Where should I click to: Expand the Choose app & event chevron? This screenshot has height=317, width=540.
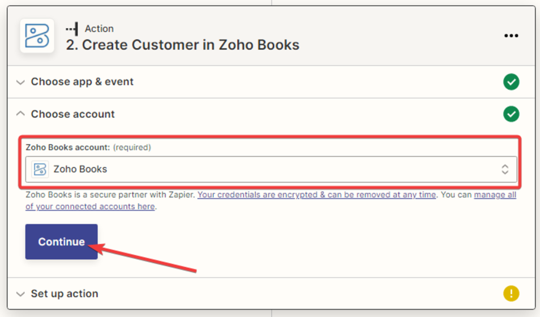[21, 82]
